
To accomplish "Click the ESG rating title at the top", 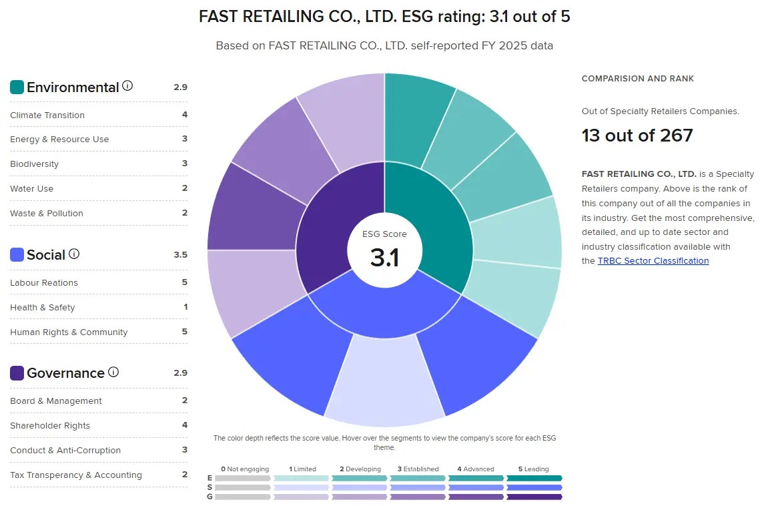I will coord(384,17).
